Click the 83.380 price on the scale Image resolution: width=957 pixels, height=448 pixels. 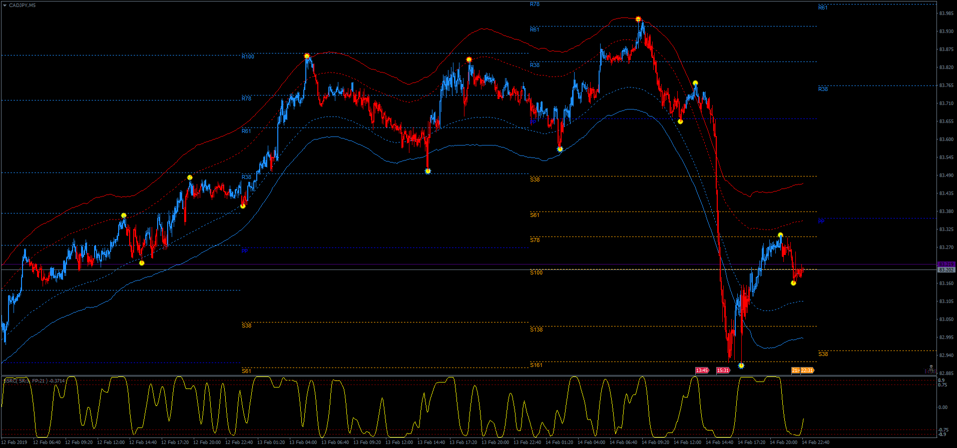point(946,211)
